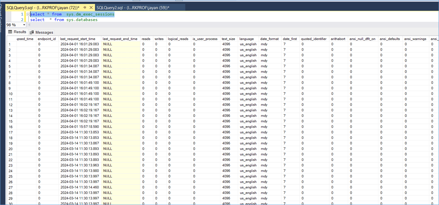The height and width of the screenshot is (205, 439).
Task: Click the language us_english cell in row 10
Action: point(248,94)
